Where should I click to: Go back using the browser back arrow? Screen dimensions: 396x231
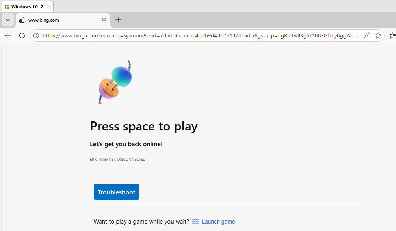[8, 35]
